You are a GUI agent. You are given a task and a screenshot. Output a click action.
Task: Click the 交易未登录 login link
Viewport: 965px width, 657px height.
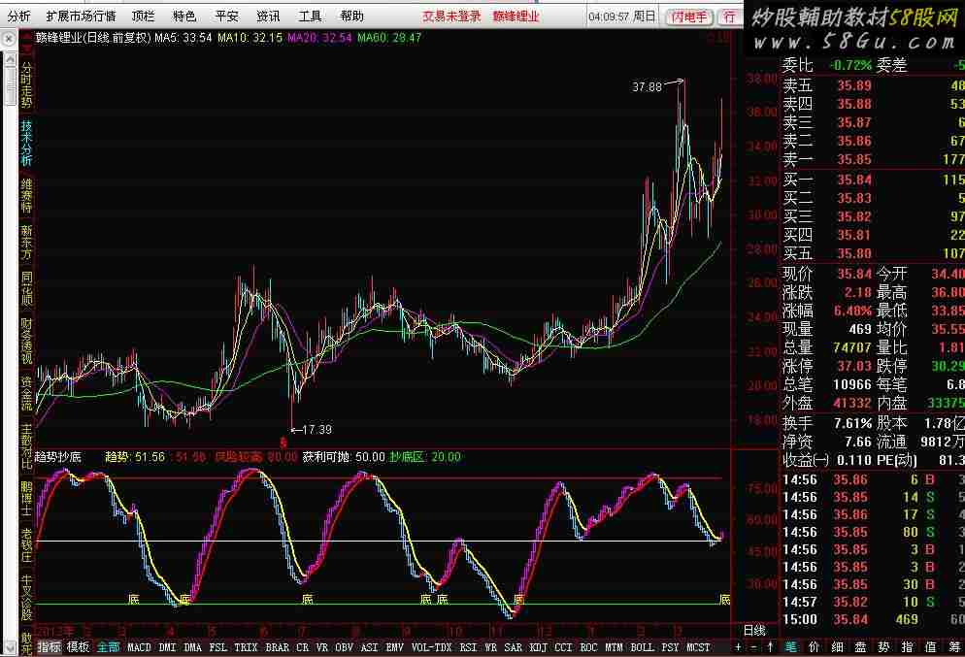pyautogui.click(x=451, y=16)
